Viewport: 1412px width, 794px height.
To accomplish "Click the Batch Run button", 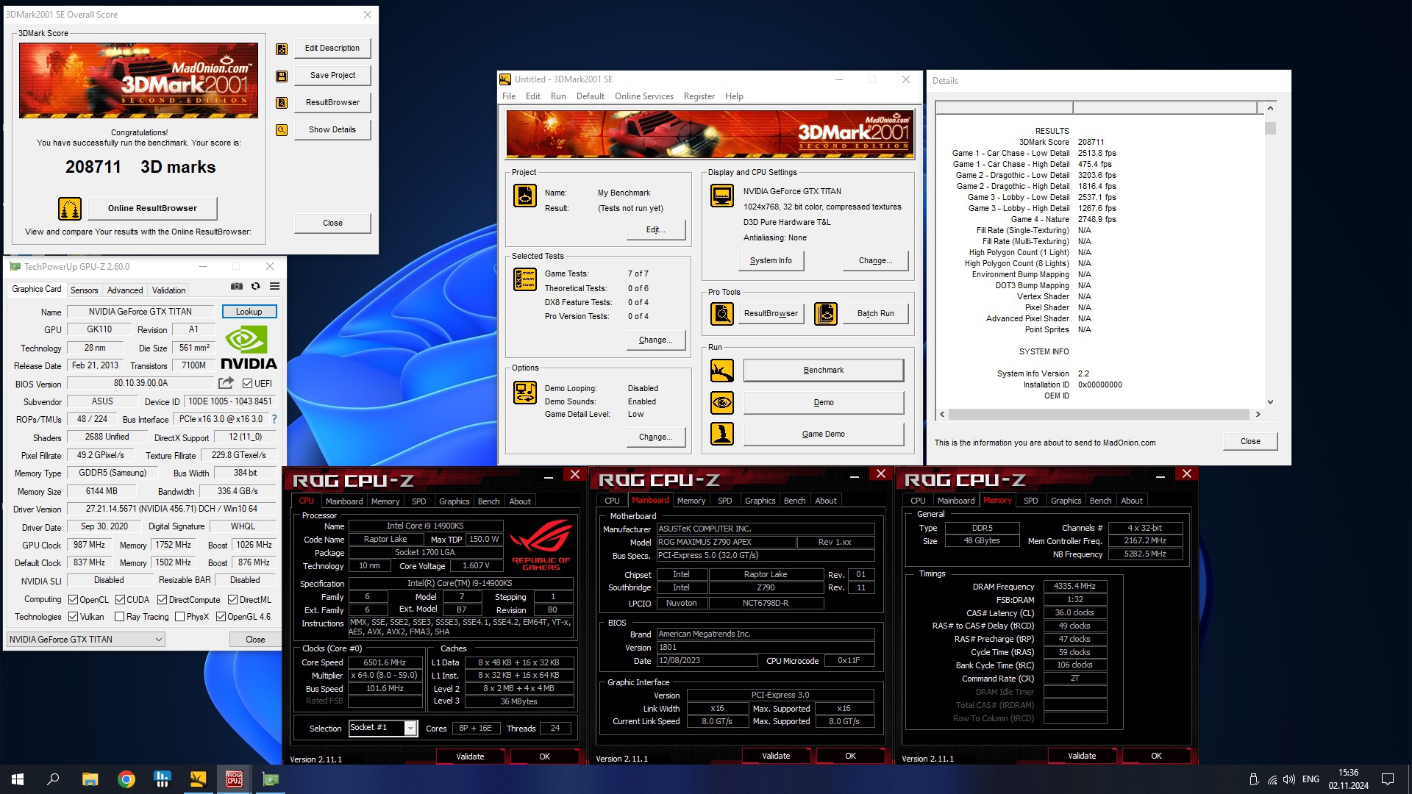I will coord(875,314).
